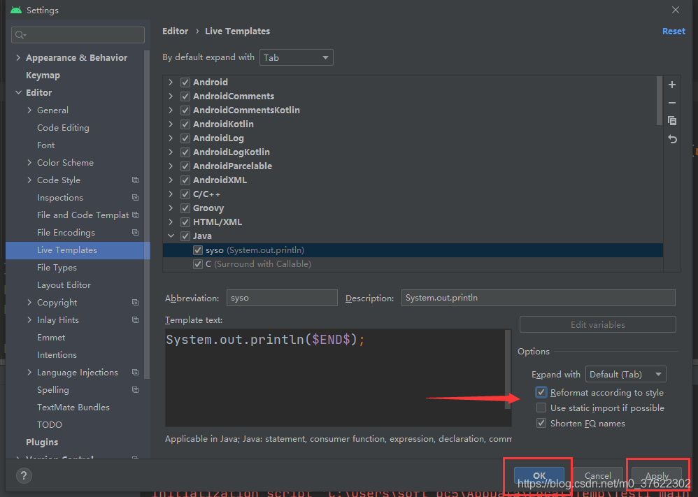Uncheck the syso template checkbox
The height and width of the screenshot is (497, 698).
(x=198, y=250)
